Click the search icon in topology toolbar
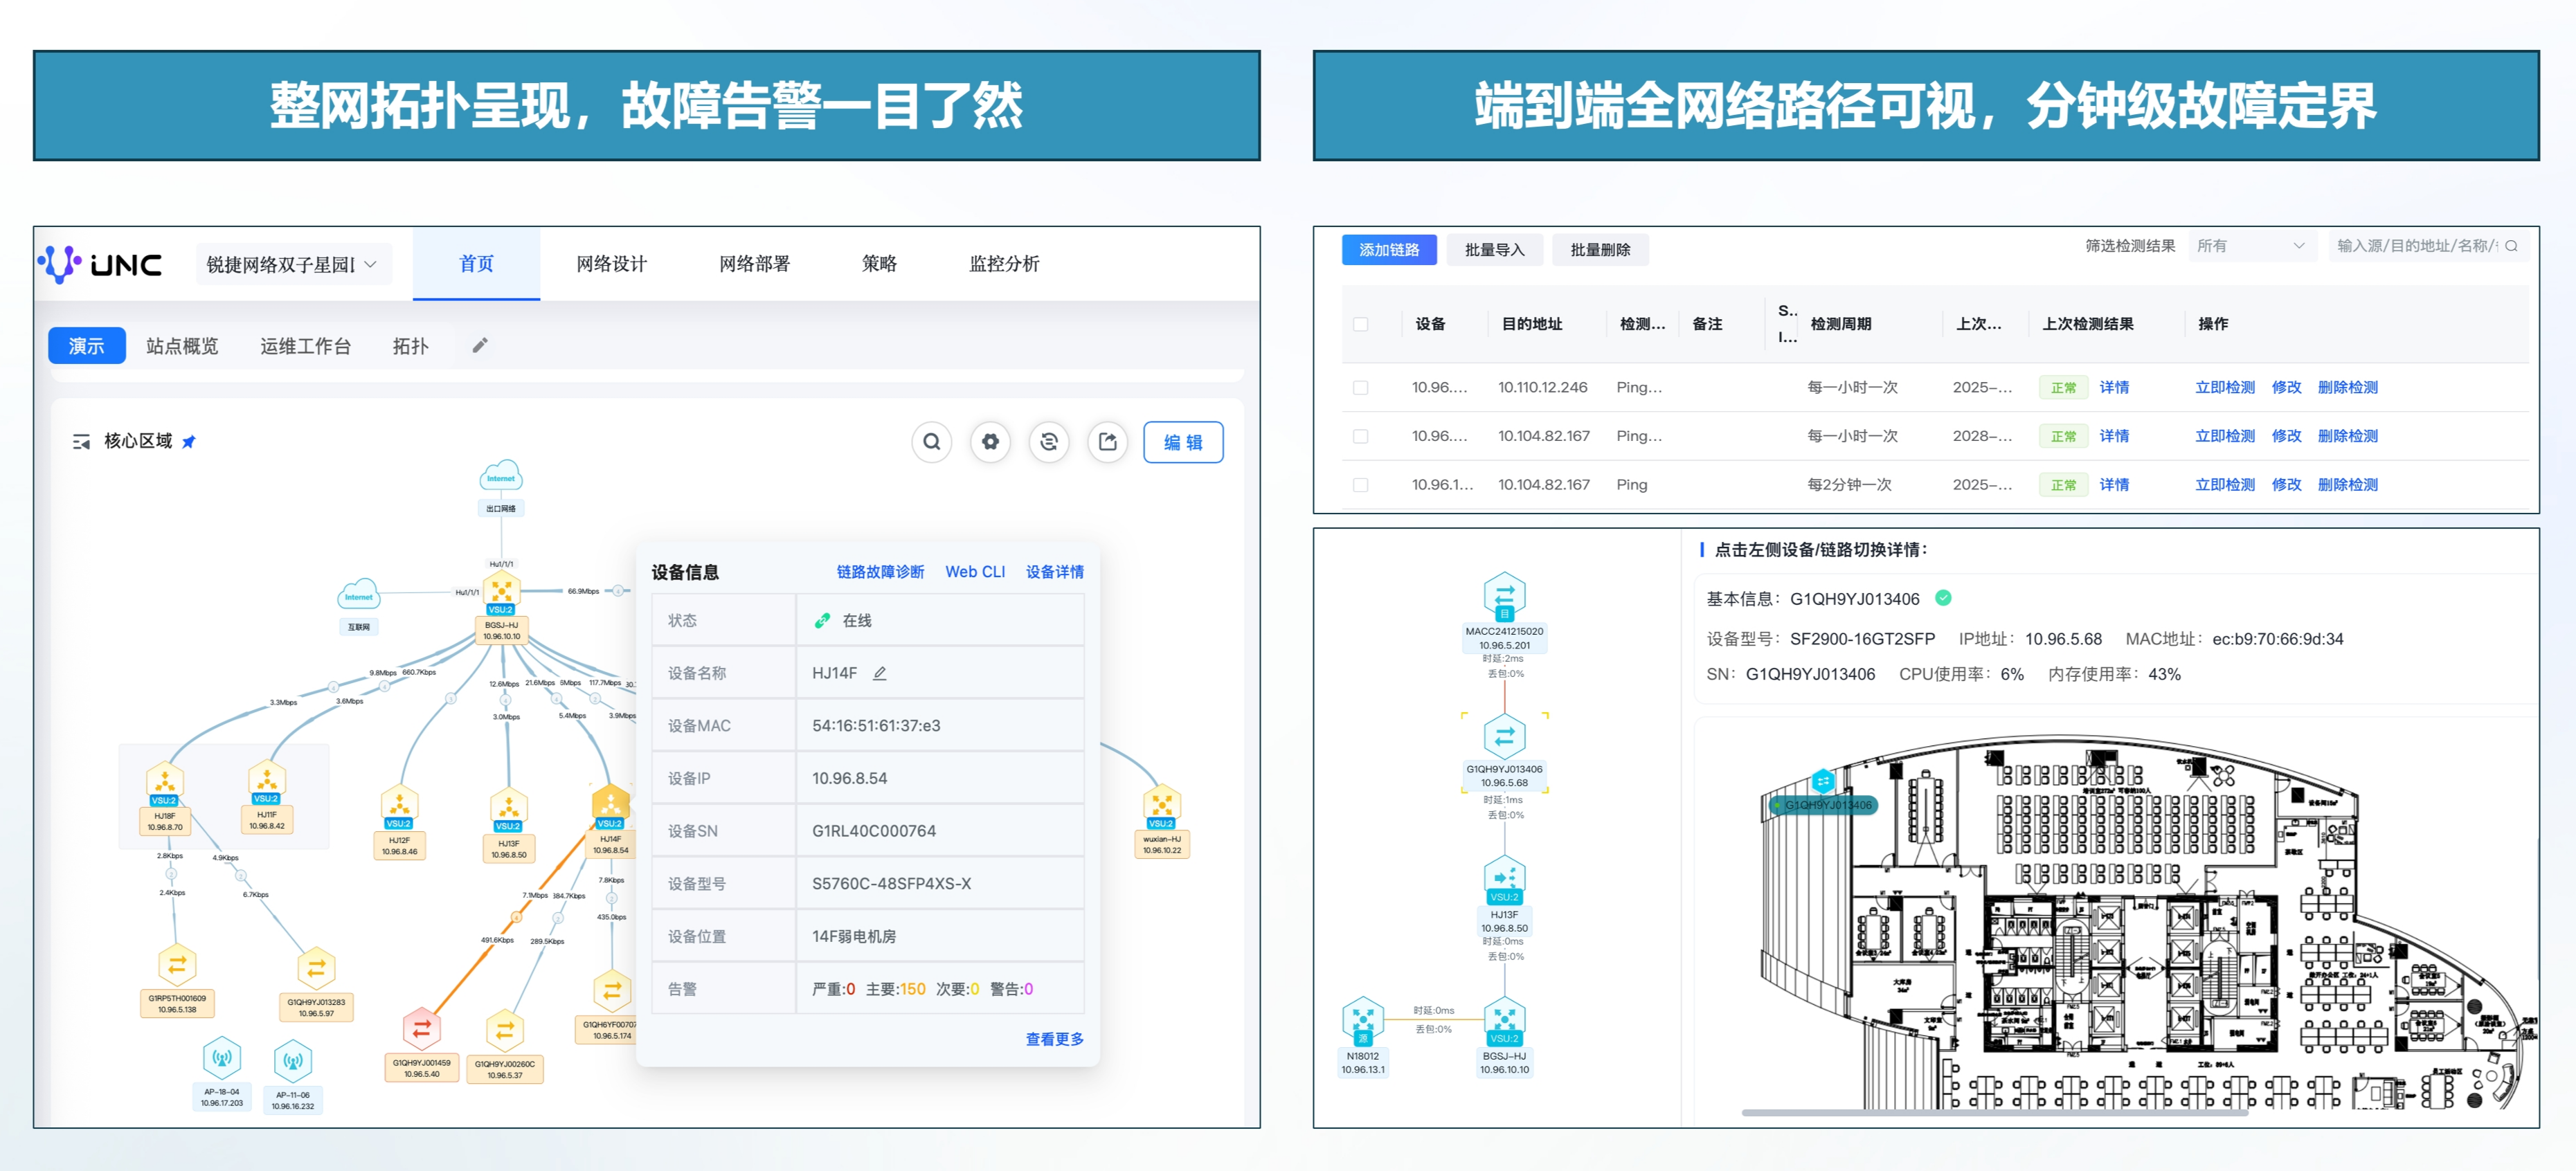The width and height of the screenshot is (2576, 1171). (931, 442)
